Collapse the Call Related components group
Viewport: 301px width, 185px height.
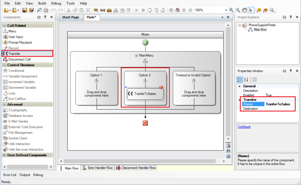click(4, 26)
